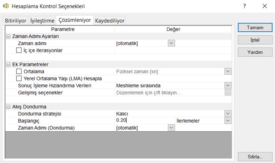275x163 pixels.
Task: Collapse the Akış Dondurma section
Action: (8, 107)
